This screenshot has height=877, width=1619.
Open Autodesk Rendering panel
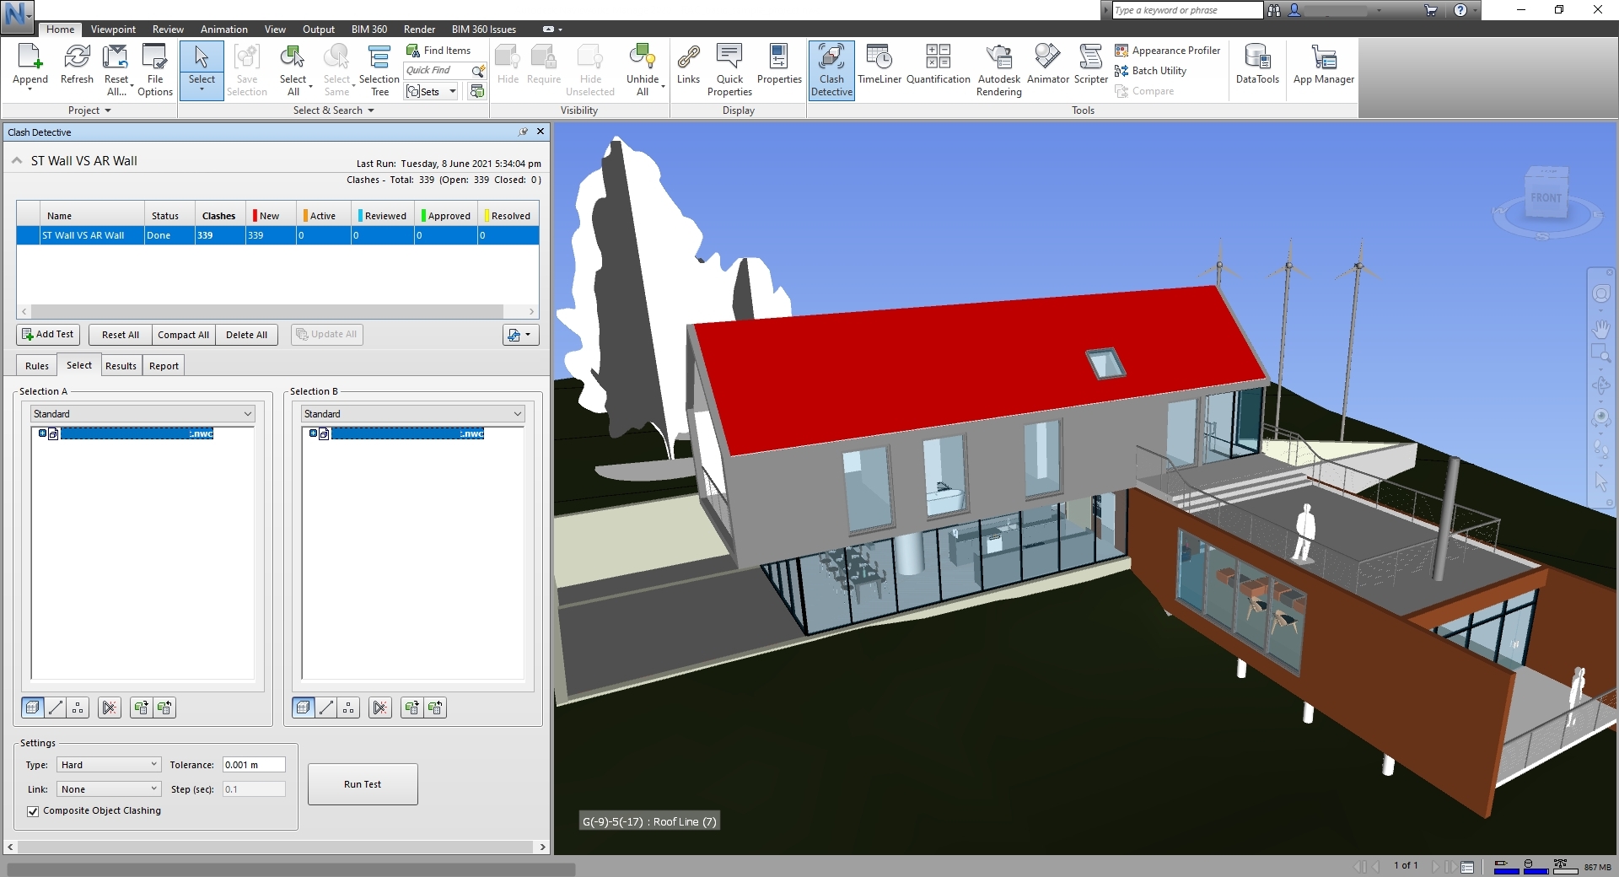point(998,69)
